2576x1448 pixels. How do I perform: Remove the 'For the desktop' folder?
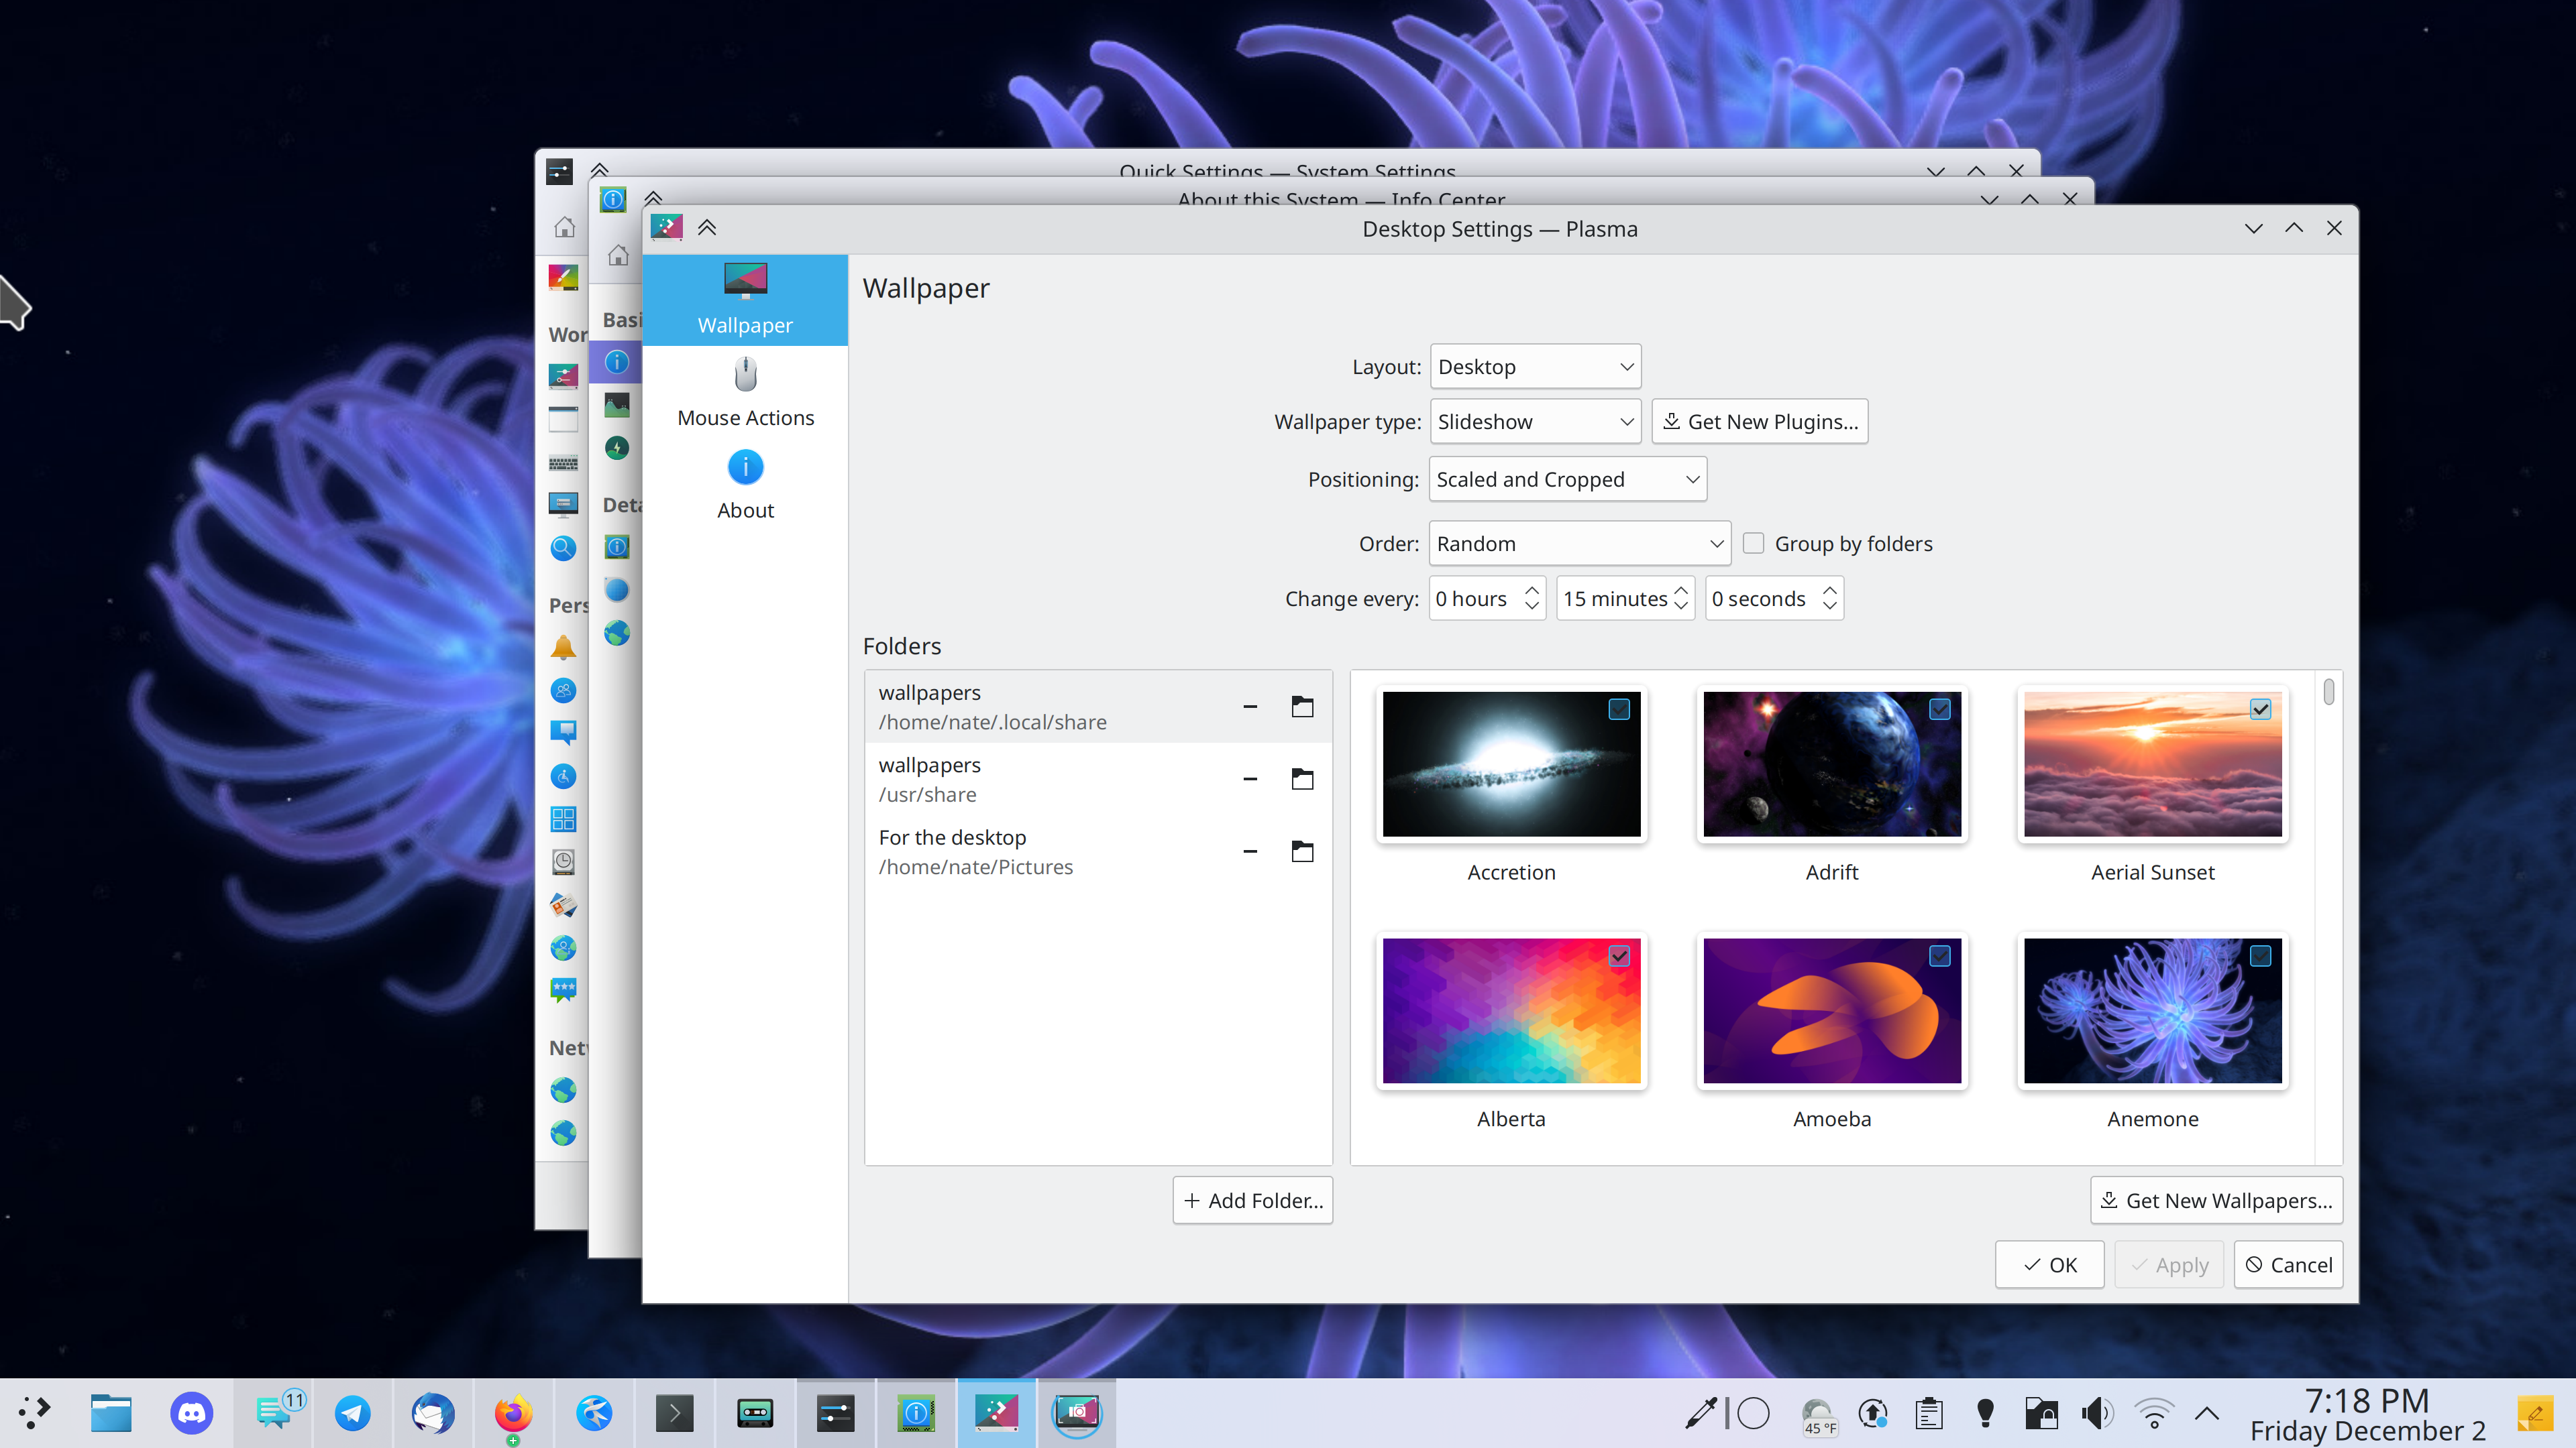click(1250, 851)
